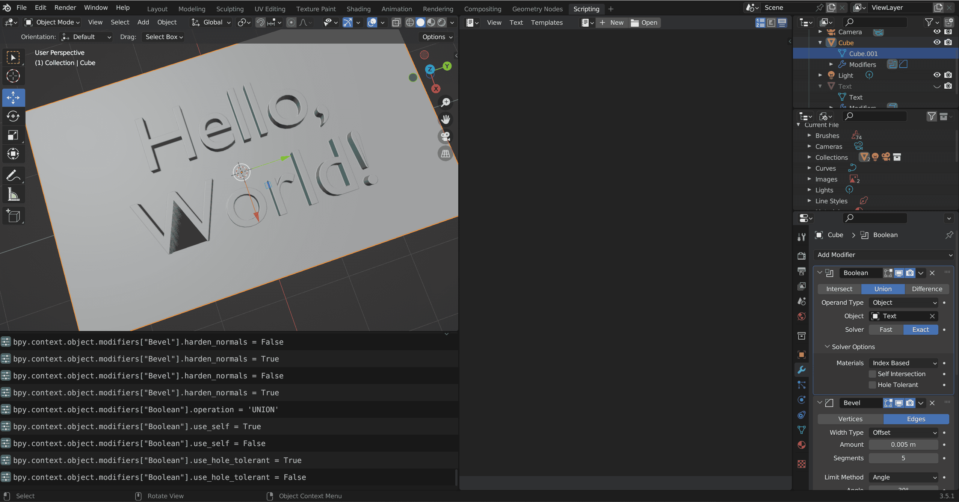Click Open text file button
This screenshot has width=959, height=502.
tap(644, 23)
